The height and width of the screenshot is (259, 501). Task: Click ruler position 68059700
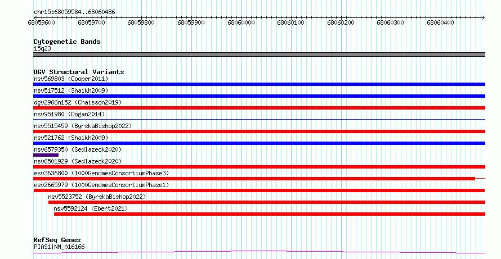coord(91,22)
